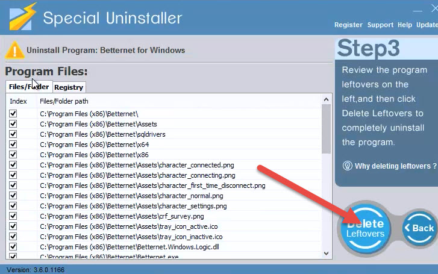Uncheck character_connecting.png checkbox
Screen dimensions: 438x274
(x=13, y=175)
